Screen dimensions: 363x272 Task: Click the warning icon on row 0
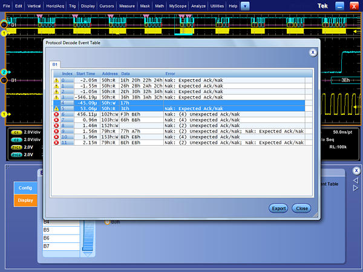[x=56, y=79]
